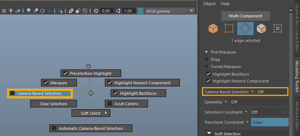
Task: Collapse the Soft Selection section
Action: coord(209,133)
